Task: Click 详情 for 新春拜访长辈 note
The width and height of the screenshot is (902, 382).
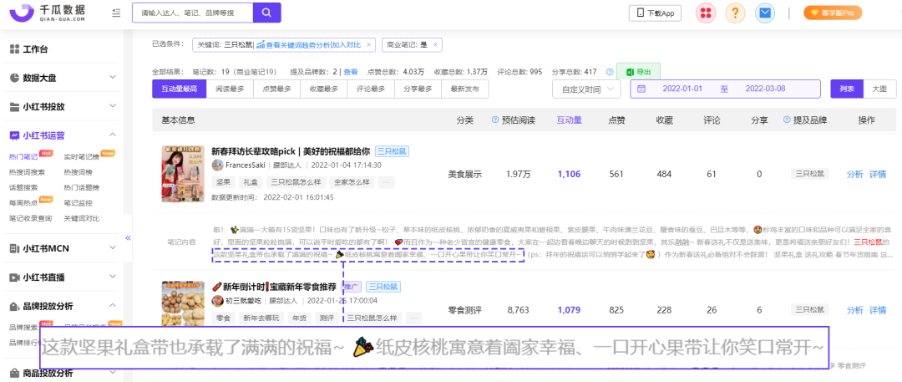Action: pyautogui.click(x=877, y=174)
